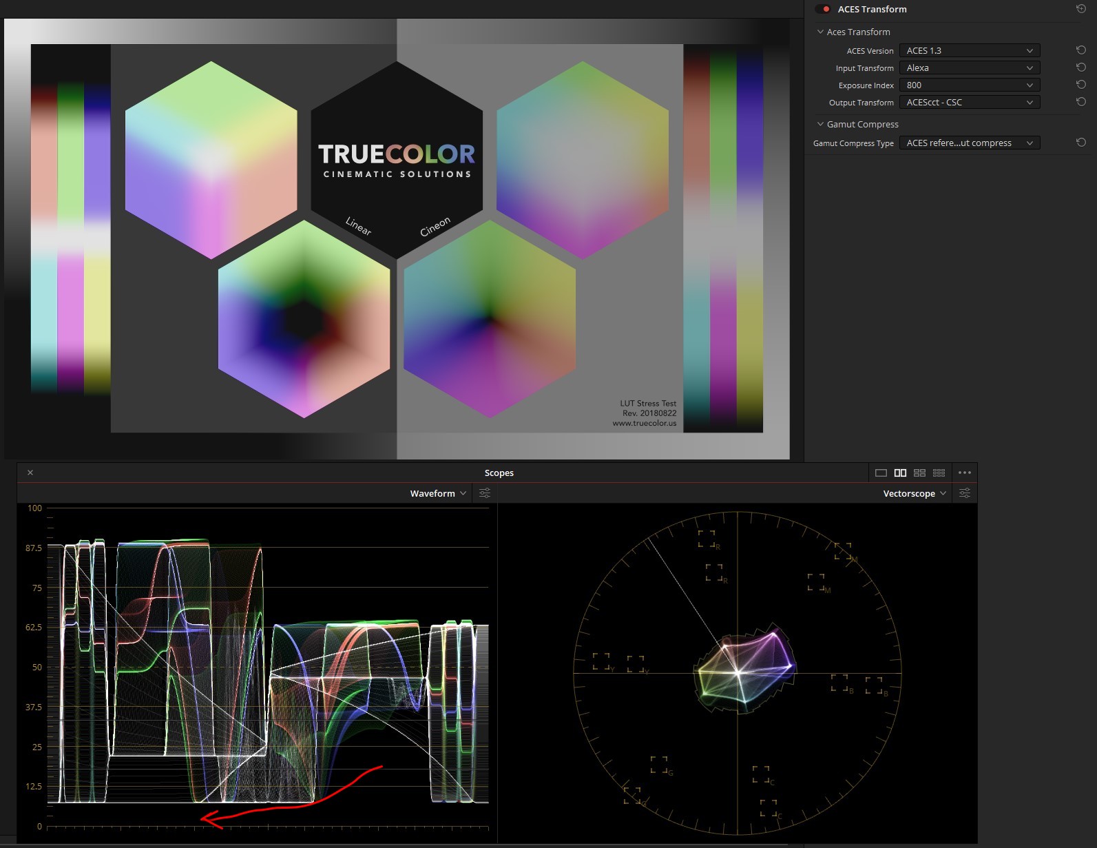Viewport: 1097px width, 848px height.
Task: Open the ACES Version dropdown
Action: click(970, 50)
